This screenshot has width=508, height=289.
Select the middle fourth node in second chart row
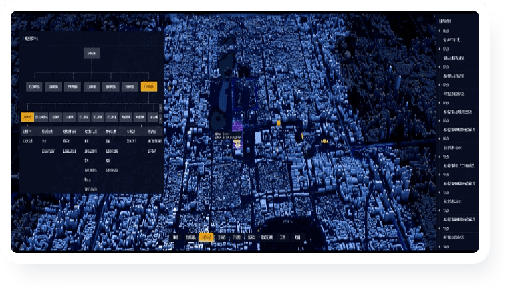92,86
